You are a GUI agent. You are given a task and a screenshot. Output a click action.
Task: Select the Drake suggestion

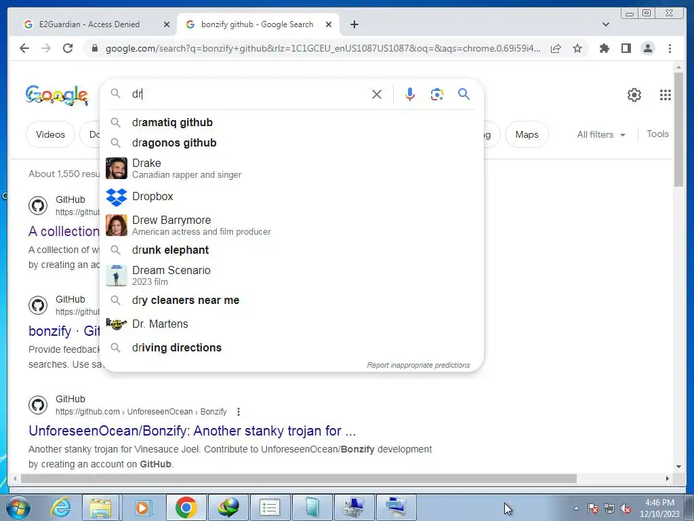click(x=291, y=168)
